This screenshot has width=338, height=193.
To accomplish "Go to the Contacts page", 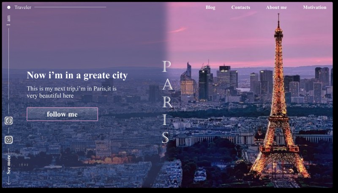I will coord(240,7).
